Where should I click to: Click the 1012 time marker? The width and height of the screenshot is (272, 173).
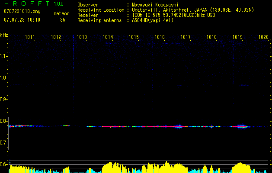point(56,37)
